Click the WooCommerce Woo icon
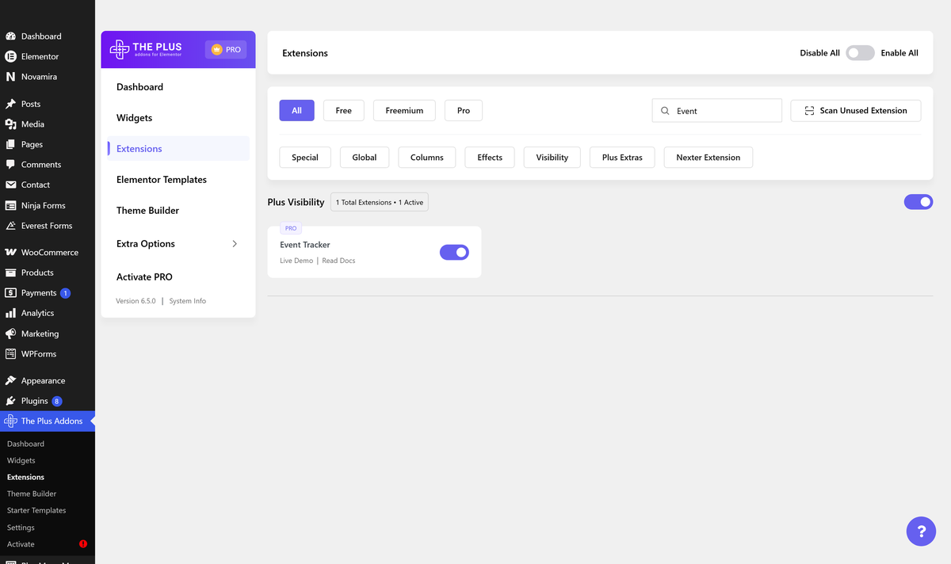This screenshot has height=564, width=951. [11, 253]
